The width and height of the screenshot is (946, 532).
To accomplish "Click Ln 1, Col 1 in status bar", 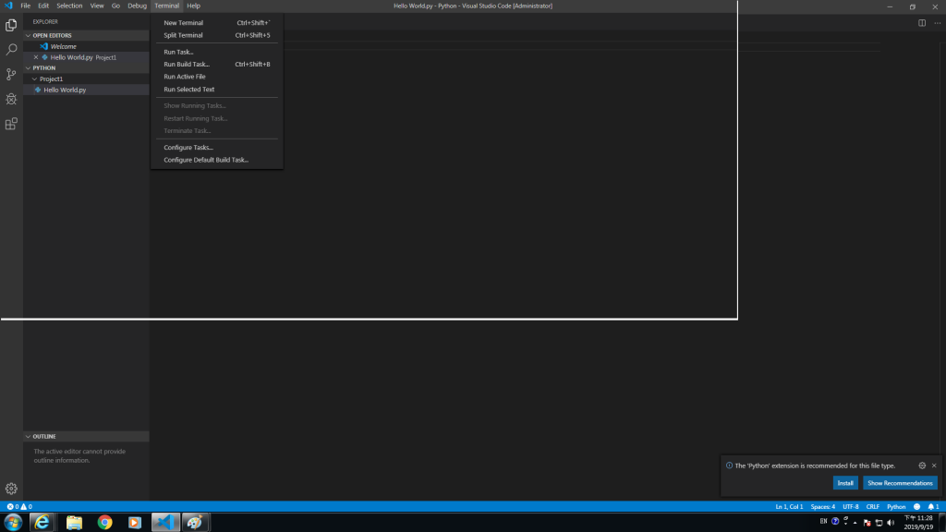I will pos(789,507).
